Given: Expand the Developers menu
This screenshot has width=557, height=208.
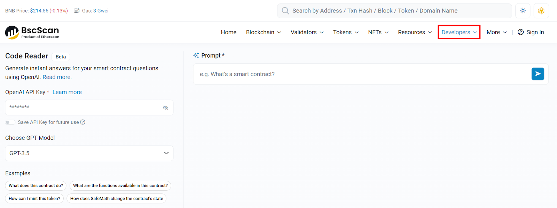Looking at the screenshot, I should 459,32.
